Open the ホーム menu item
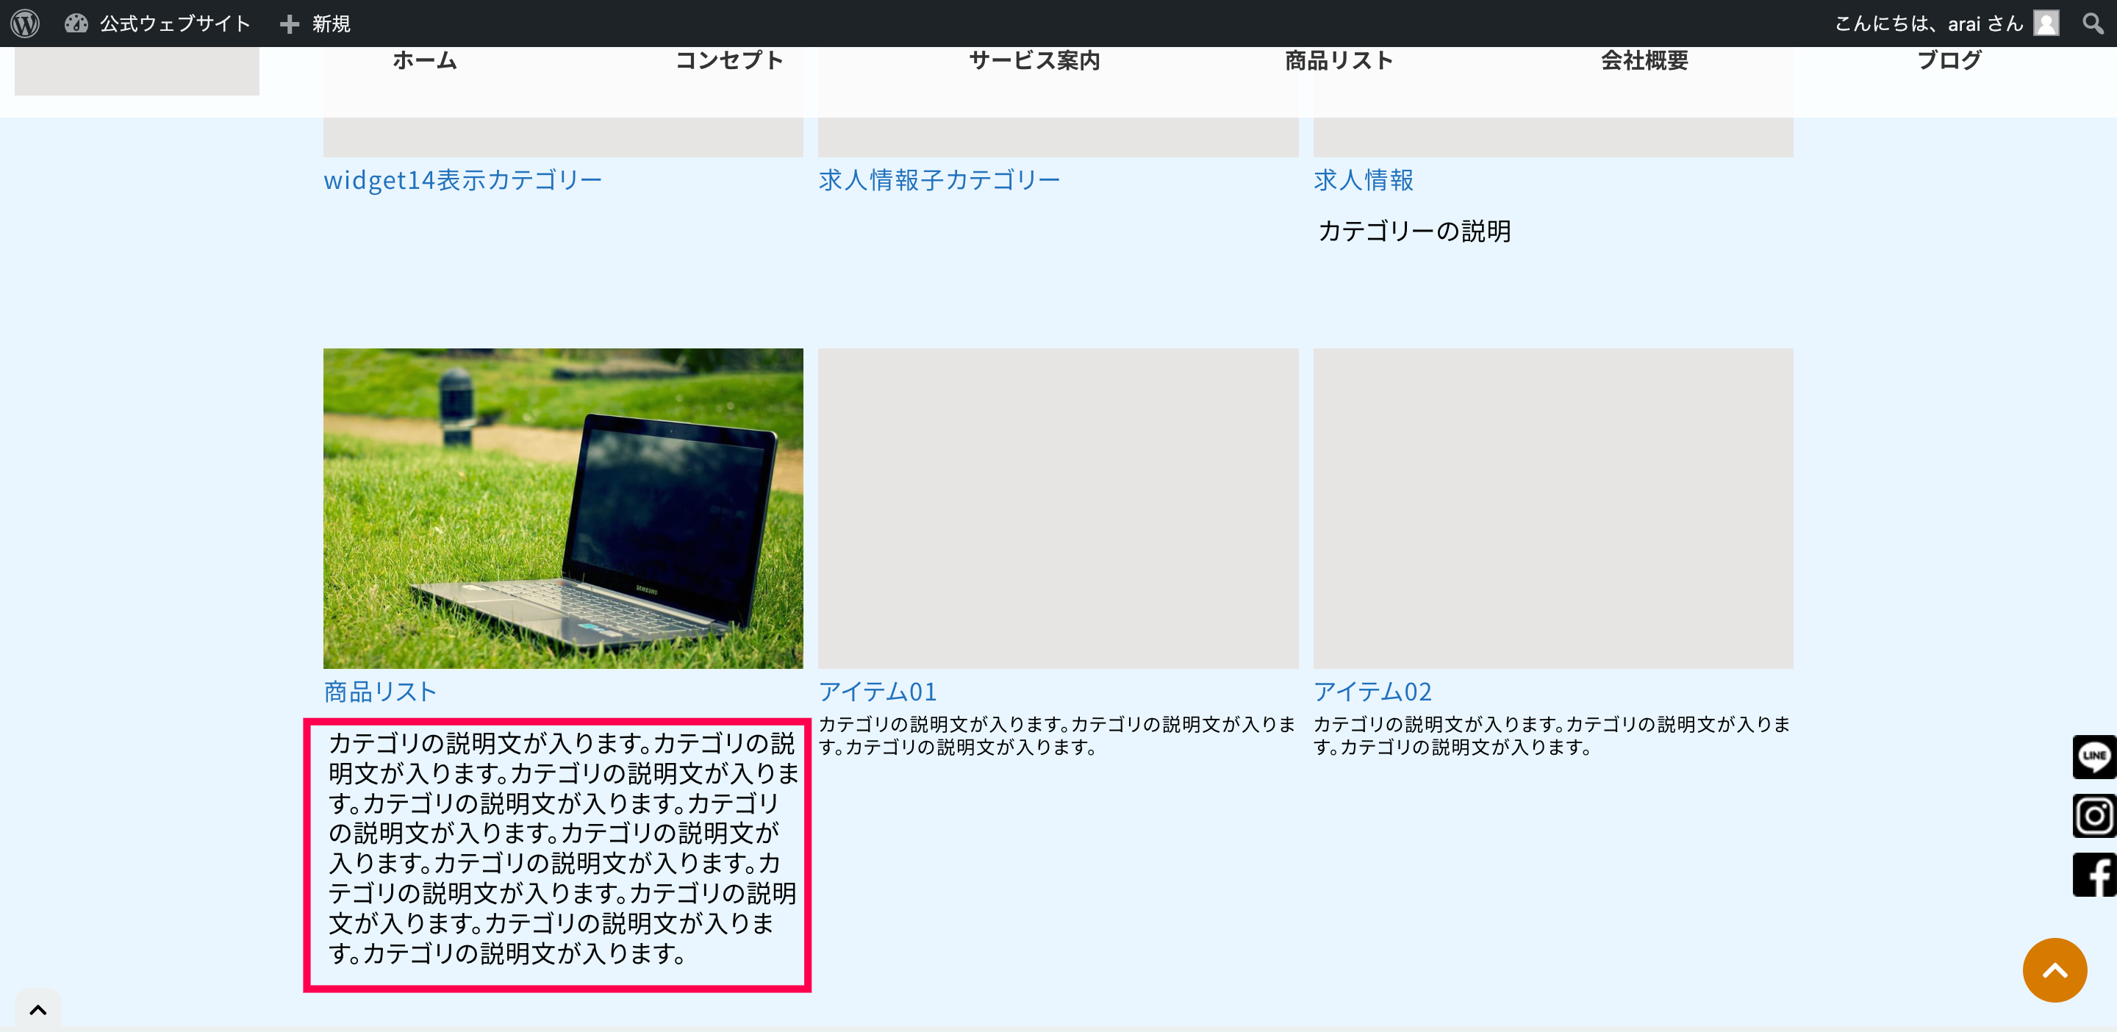2117x1032 pixels. [x=424, y=60]
